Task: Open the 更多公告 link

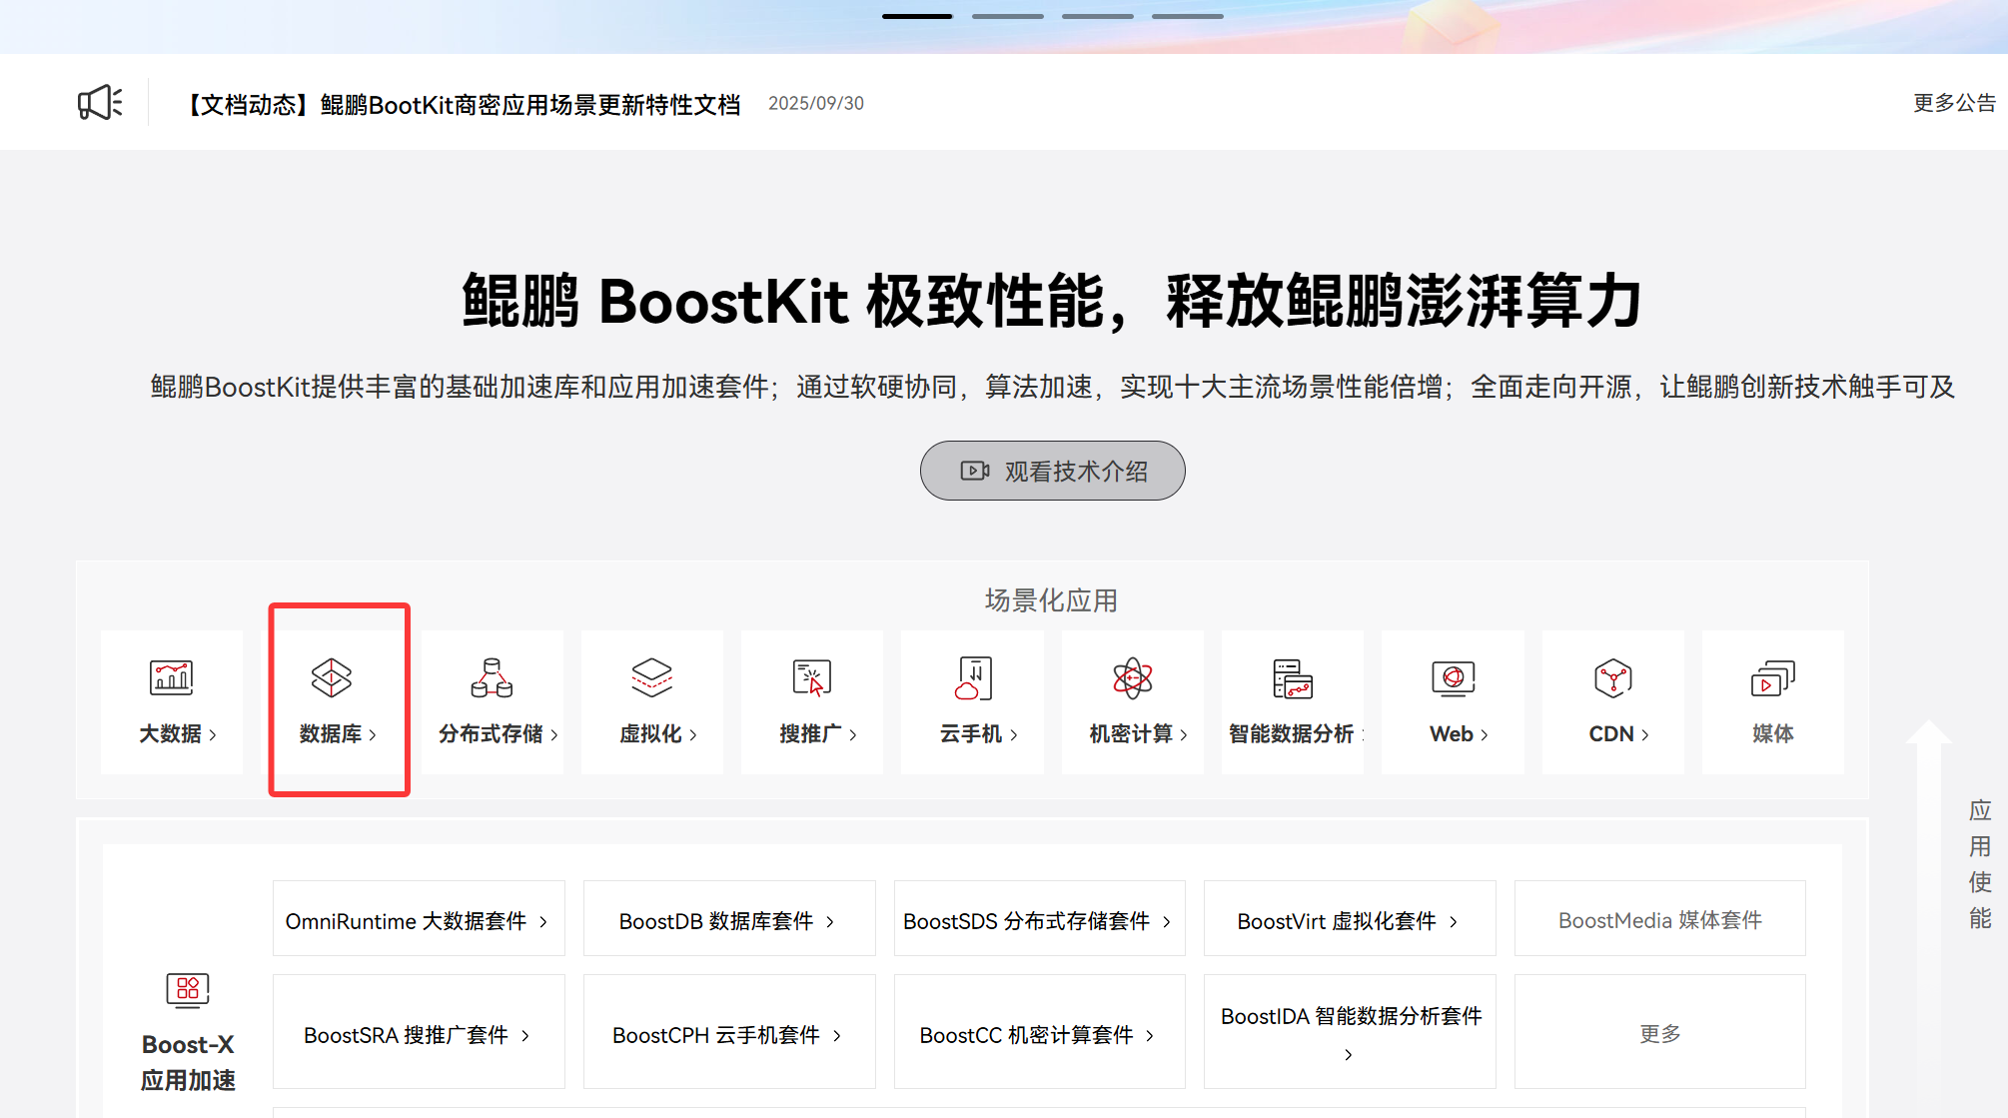Action: 1953,103
